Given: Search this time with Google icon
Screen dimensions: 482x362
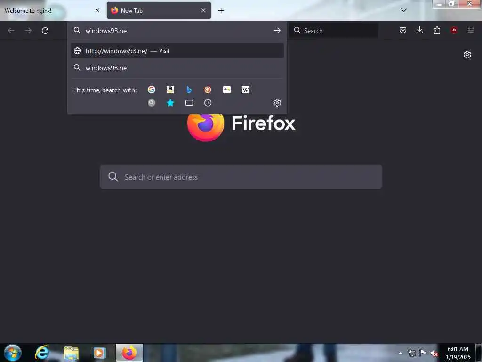Looking at the screenshot, I should (151, 90).
